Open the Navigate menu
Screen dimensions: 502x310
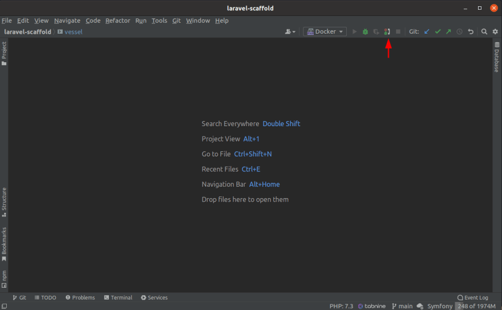(67, 21)
